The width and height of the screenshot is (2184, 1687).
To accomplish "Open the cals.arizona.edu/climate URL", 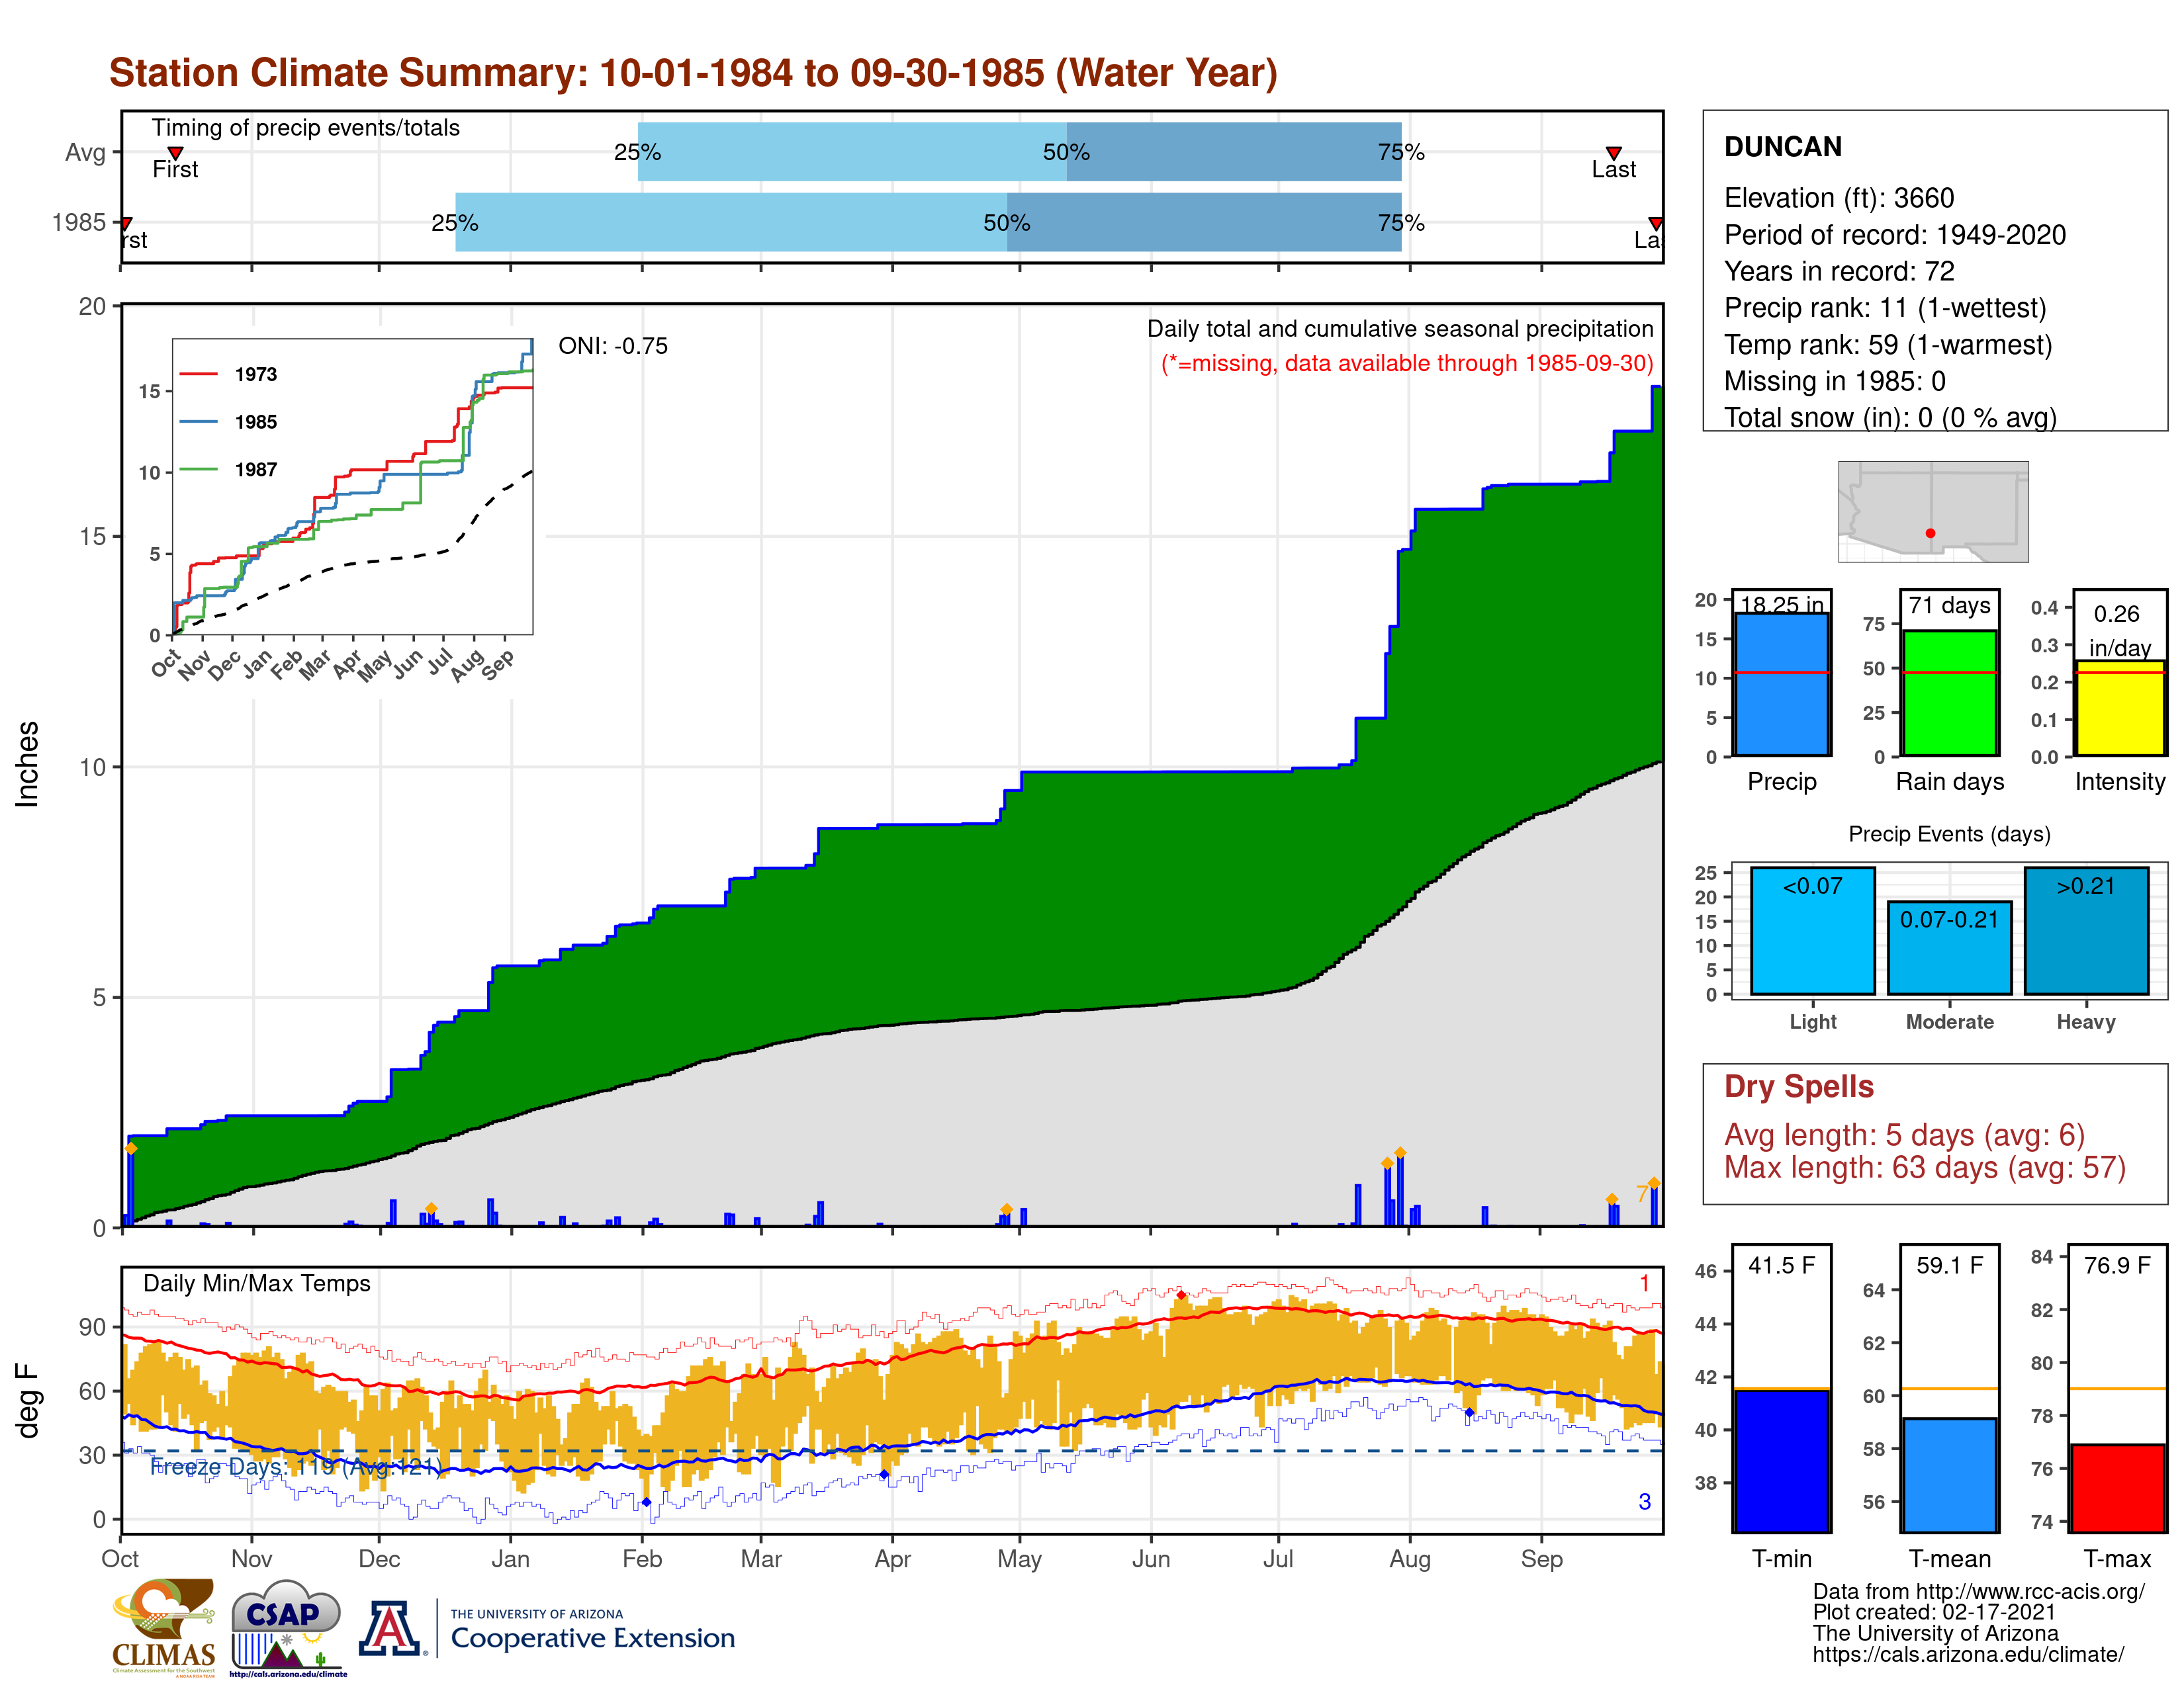I will tap(1968, 1654).
